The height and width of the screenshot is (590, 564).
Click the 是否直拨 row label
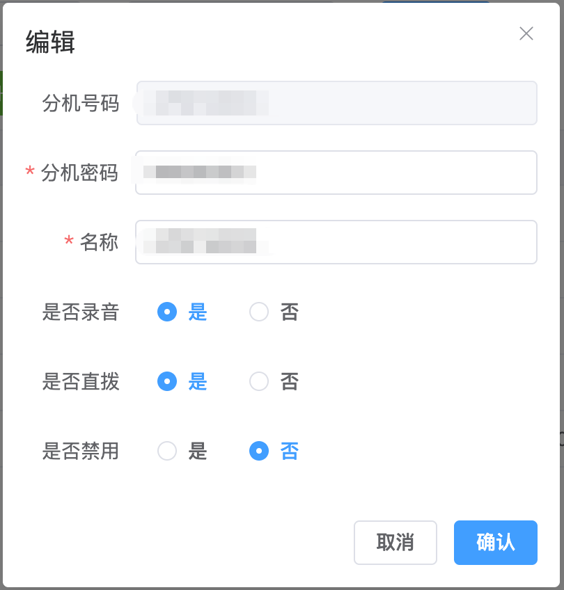point(80,381)
